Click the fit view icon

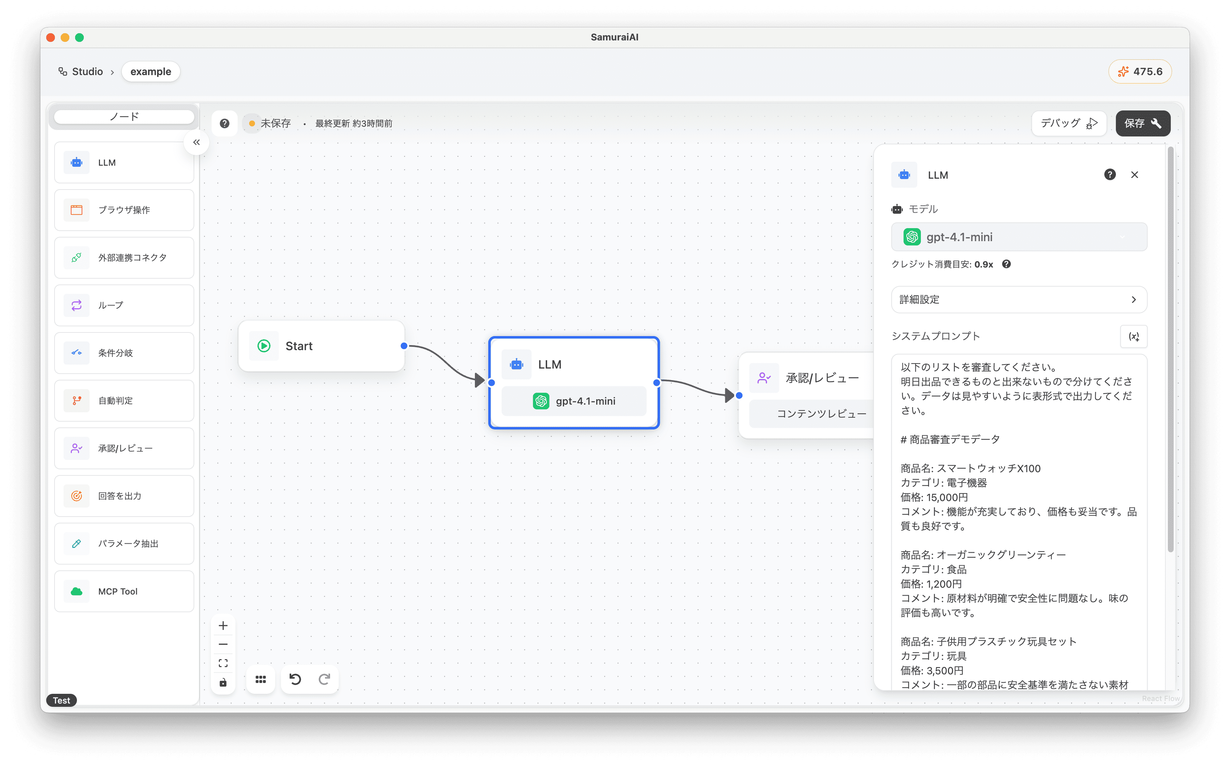223,663
